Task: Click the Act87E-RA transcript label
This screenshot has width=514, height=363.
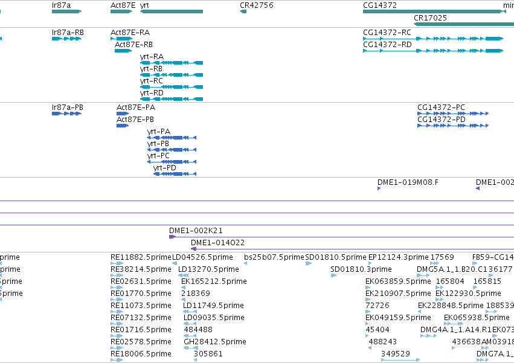Action: (x=130, y=33)
